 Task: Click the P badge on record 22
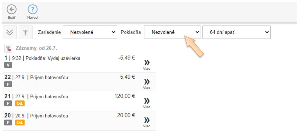[x=8, y=84]
